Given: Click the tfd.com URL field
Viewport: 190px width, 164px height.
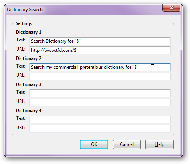Looking at the screenshot, I should point(100,50).
